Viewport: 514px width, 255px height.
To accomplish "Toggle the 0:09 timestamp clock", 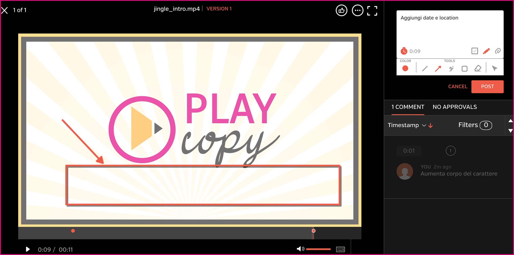I will click(404, 51).
